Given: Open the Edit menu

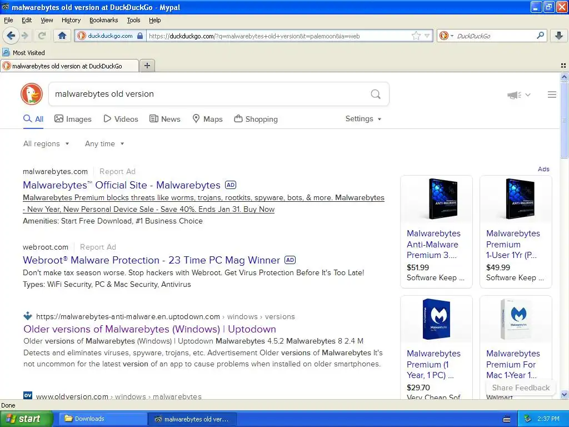Looking at the screenshot, I should coord(27,20).
